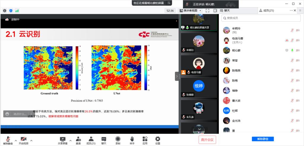Open 聊天 chat from the bottom toolbar
This screenshot has width=304, height=146.
coord(104,140)
